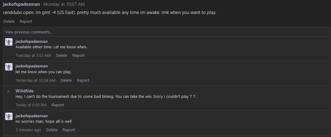Click jackofspadesman avatar on "Available either time" comment
Image resolution: width=331 pixels, height=137 pixels.
coord(9,42)
